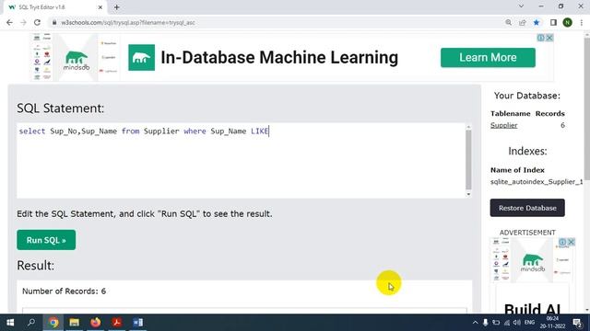The height and width of the screenshot is (331, 590).
Task: Click the sidebar MindsDB ad image
Action: pos(533,260)
